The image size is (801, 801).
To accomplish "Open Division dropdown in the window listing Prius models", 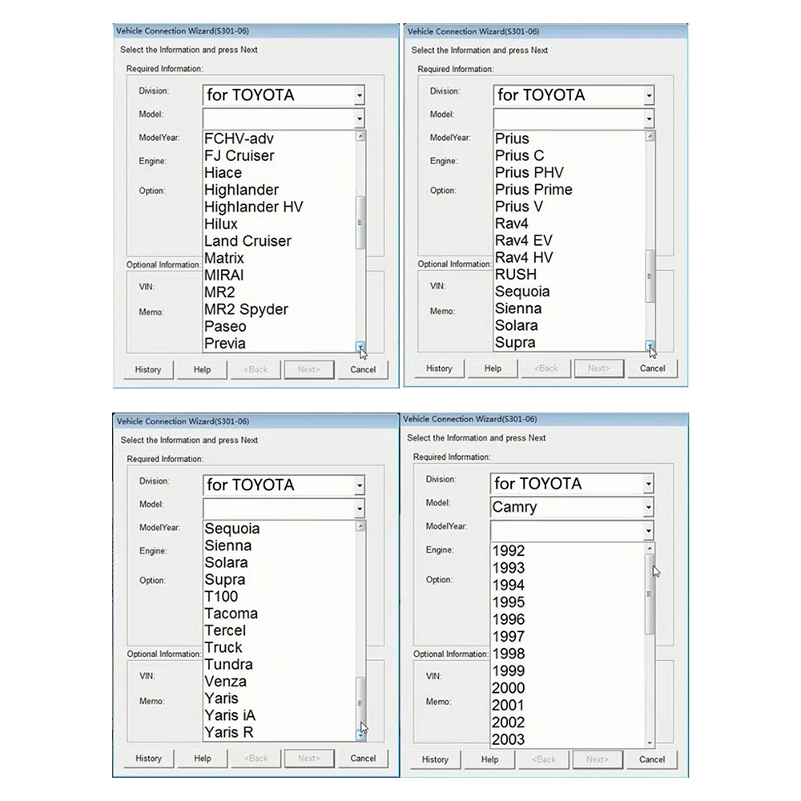I will coord(649,95).
